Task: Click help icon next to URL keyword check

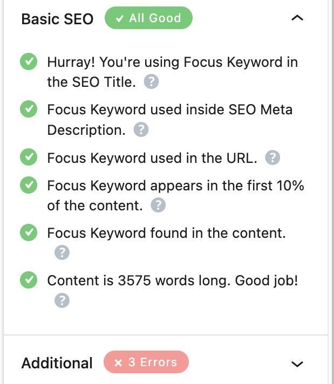Action: (273, 157)
